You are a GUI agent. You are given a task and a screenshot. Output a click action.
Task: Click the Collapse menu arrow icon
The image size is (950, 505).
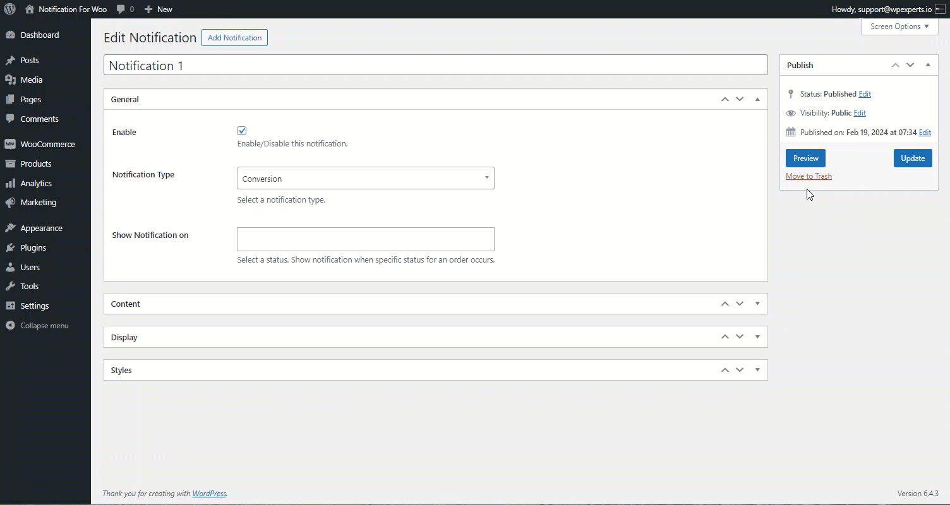10,326
